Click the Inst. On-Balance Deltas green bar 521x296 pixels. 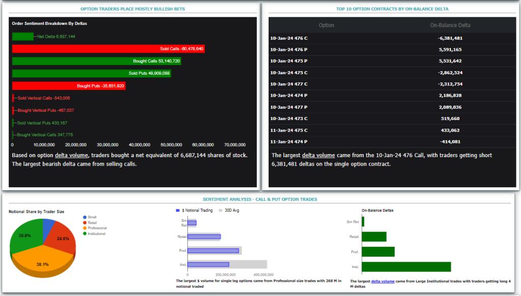click(407, 267)
